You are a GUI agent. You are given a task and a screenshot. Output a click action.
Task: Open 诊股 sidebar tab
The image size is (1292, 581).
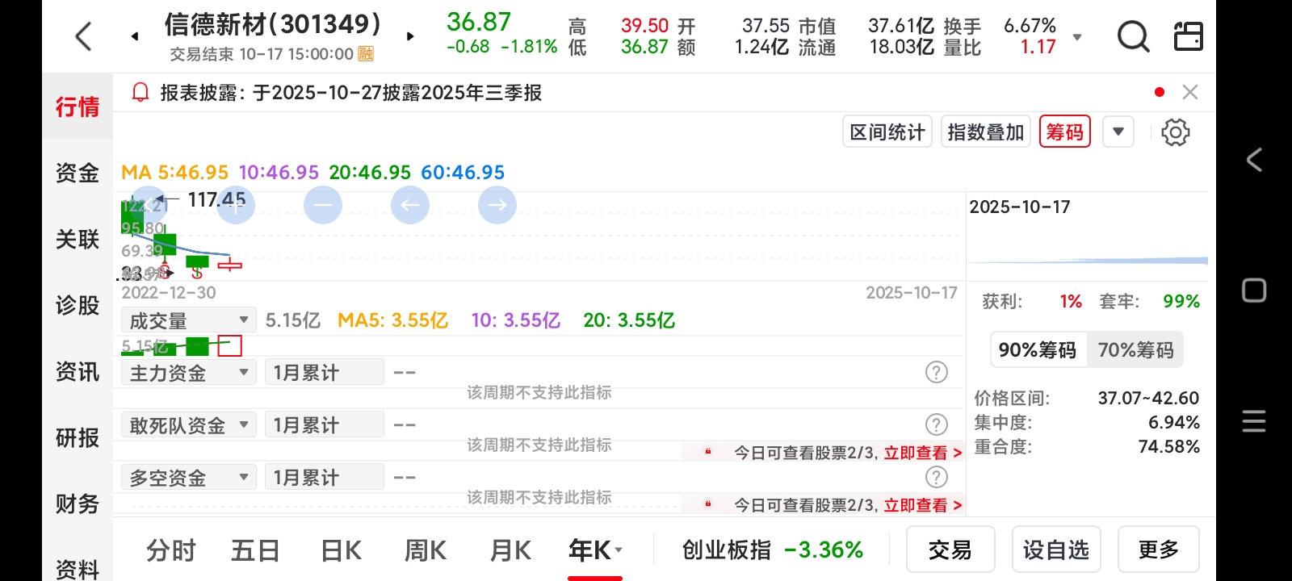tap(78, 305)
